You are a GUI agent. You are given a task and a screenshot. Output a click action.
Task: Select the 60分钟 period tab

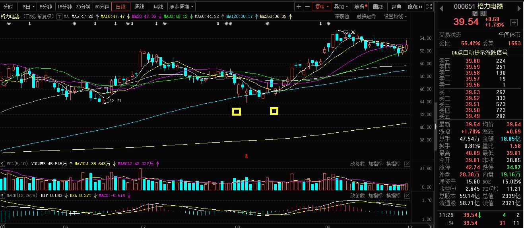(x=102, y=7)
